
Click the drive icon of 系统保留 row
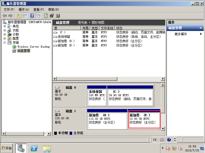tap(55, 37)
